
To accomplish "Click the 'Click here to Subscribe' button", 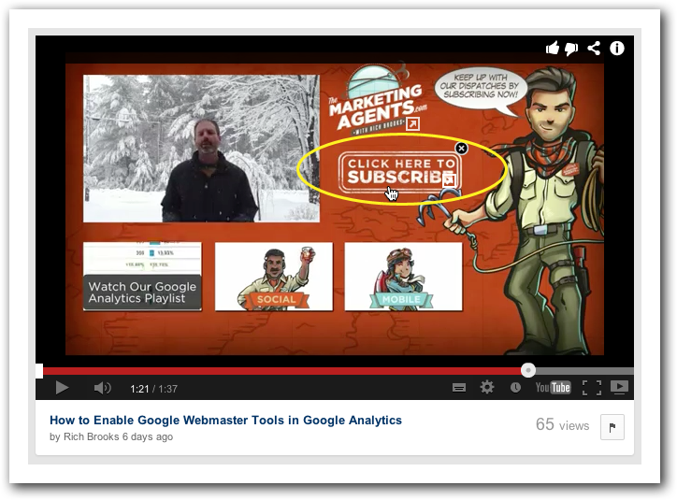I will pyautogui.click(x=399, y=174).
